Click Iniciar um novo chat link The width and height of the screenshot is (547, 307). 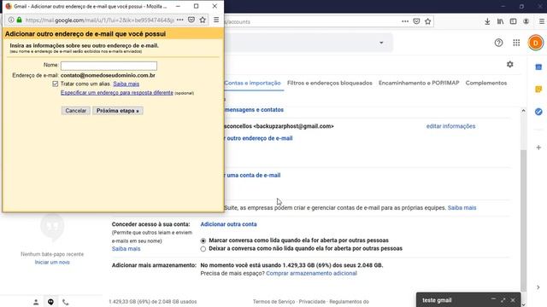pyautogui.click(x=52, y=262)
